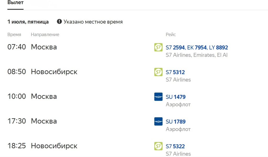Click the 17:30 Москва departure row
268x157 pixels.
point(44,121)
